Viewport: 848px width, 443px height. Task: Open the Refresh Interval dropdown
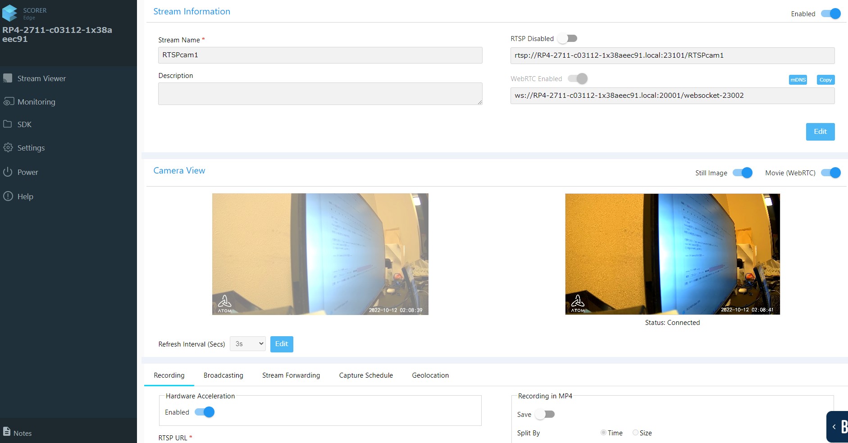[x=247, y=344]
